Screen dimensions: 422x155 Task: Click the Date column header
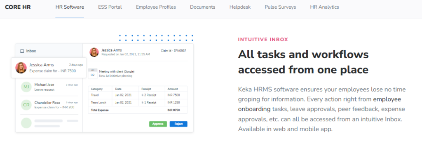(x=118, y=89)
